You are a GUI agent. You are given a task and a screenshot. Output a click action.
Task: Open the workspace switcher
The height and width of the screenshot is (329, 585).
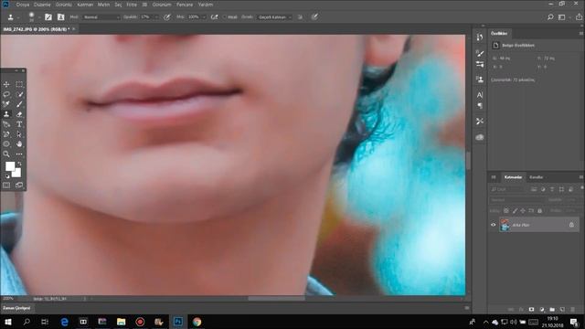click(562, 17)
